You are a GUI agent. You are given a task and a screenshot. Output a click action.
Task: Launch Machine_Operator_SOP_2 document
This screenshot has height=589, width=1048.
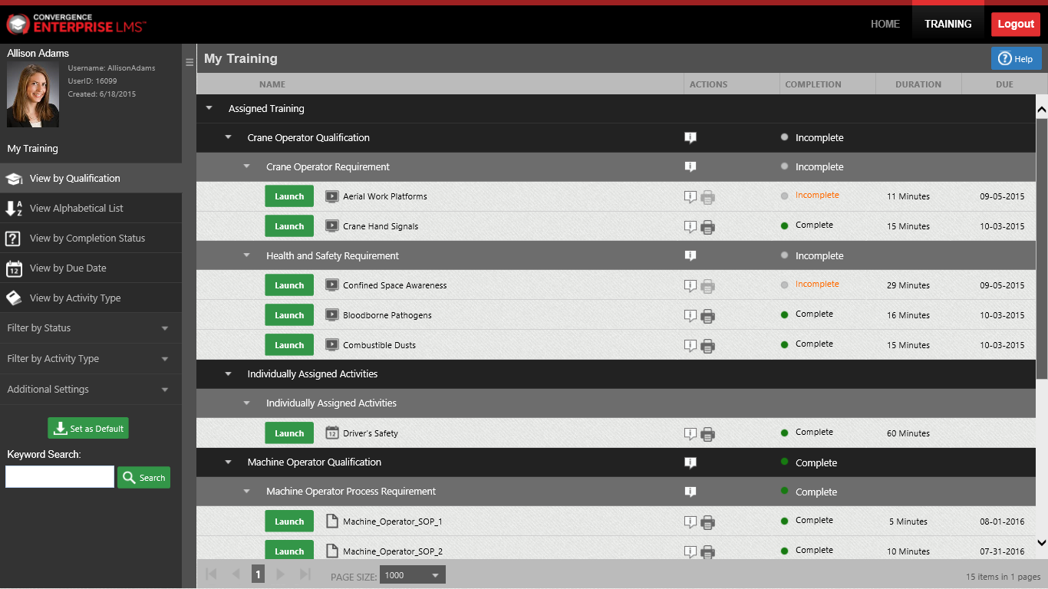289,551
